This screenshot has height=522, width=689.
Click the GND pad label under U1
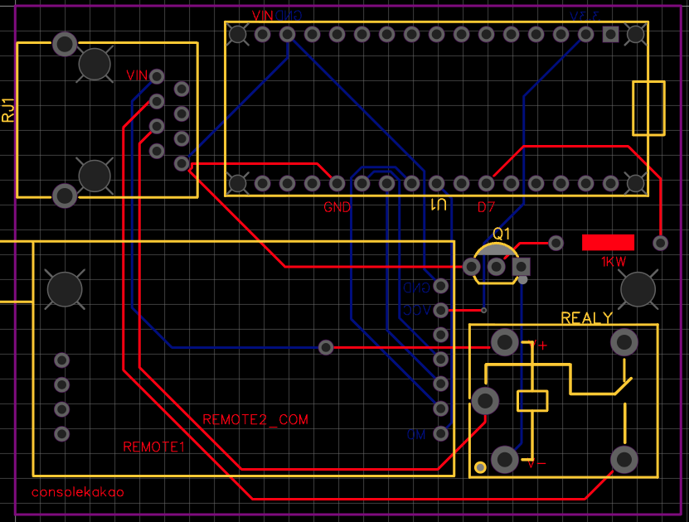pyautogui.click(x=337, y=207)
